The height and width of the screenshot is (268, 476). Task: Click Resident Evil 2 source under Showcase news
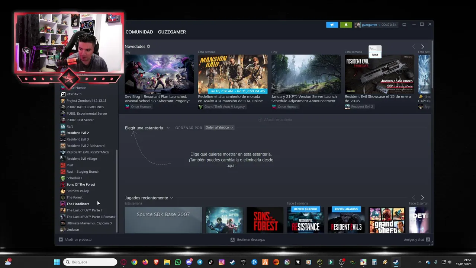[x=359, y=106]
